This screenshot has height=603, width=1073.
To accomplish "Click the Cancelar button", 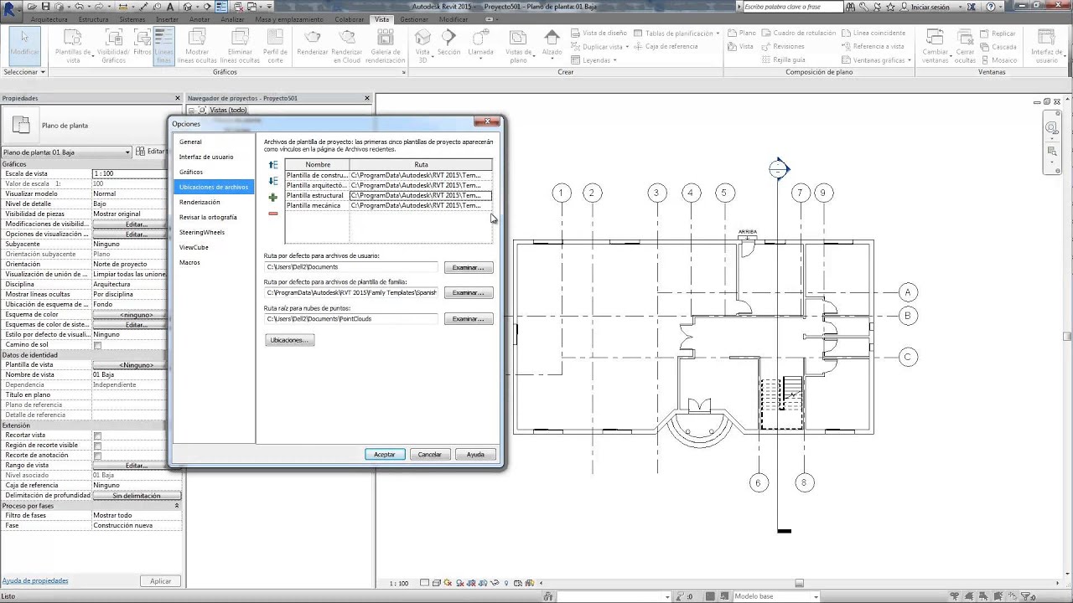I will pyautogui.click(x=430, y=455).
